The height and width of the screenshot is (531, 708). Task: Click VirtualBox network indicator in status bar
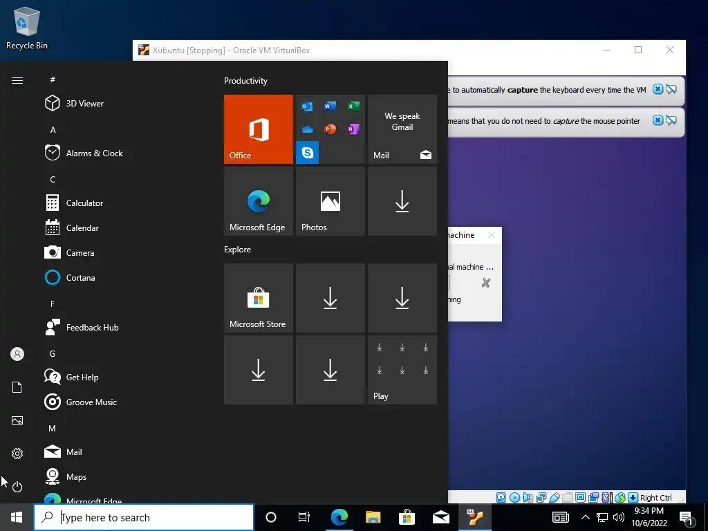pyautogui.click(x=541, y=498)
